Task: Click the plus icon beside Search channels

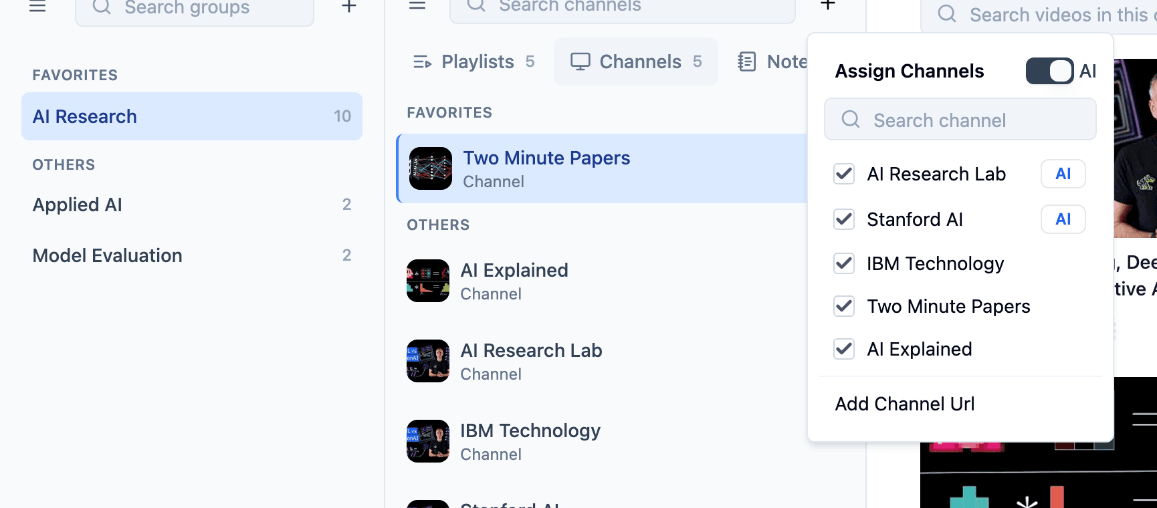Action: [x=827, y=5]
